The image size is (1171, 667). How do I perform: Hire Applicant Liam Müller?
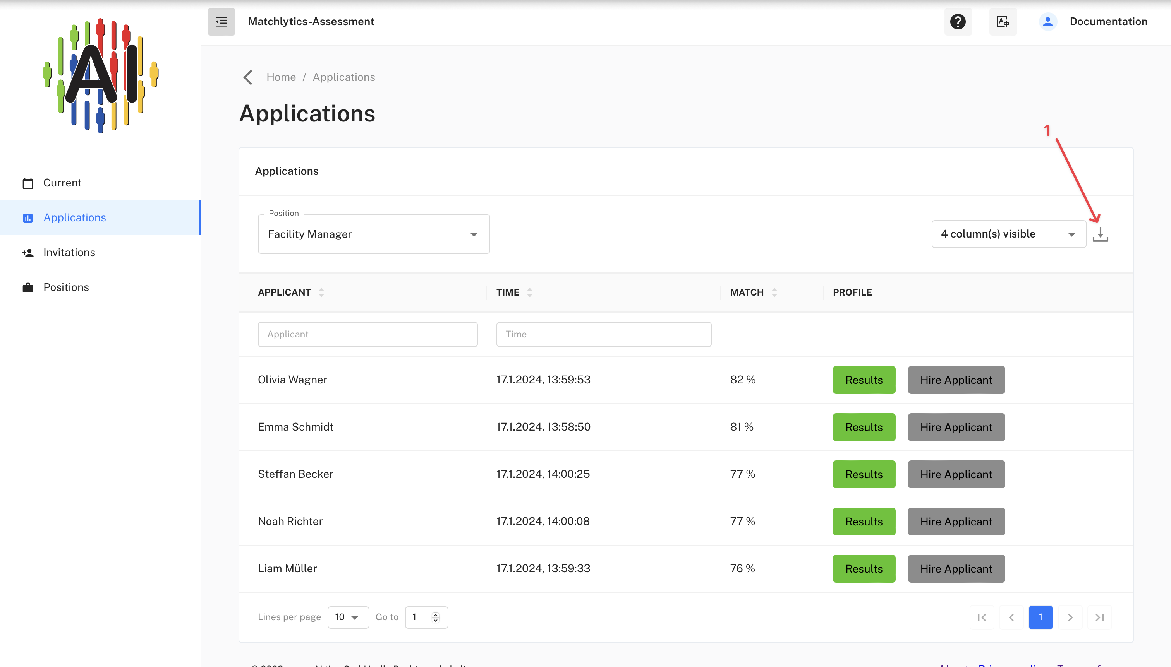pyautogui.click(x=956, y=568)
